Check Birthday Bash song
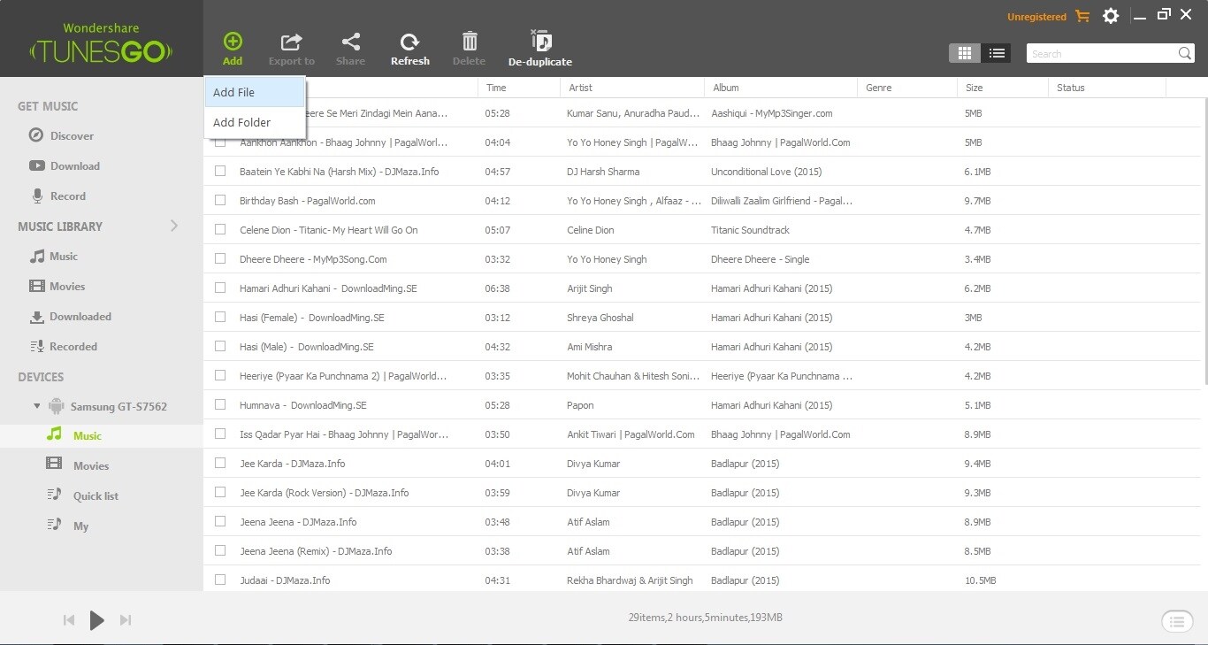 click(220, 200)
